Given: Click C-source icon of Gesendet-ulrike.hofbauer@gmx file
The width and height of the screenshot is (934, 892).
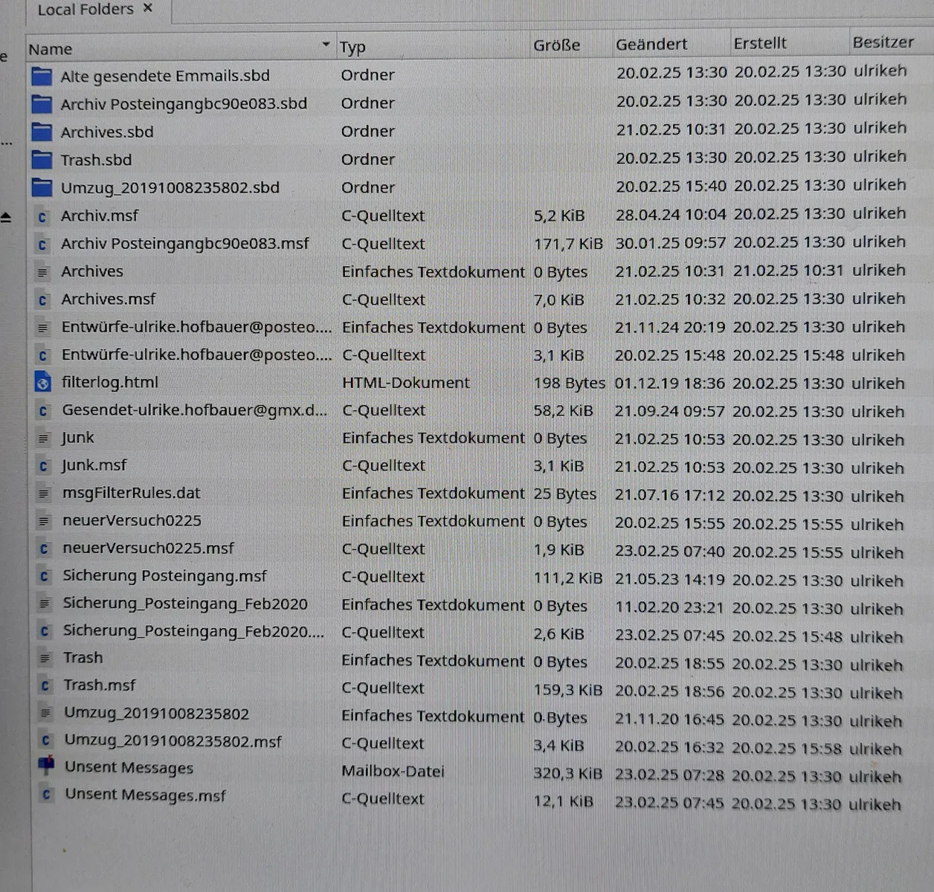Looking at the screenshot, I should click(43, 410).
